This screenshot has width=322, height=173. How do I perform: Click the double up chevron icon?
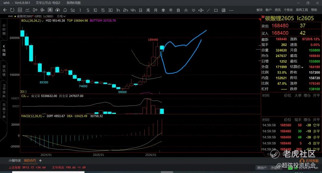pyautogui.click(x=186, y=10)
